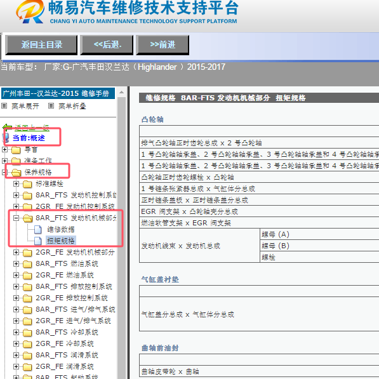This screenshot has width=379, height=379.
Task: Expand the 准备工作 folder node
Action: pyautogui.click(x=4, y=161)
